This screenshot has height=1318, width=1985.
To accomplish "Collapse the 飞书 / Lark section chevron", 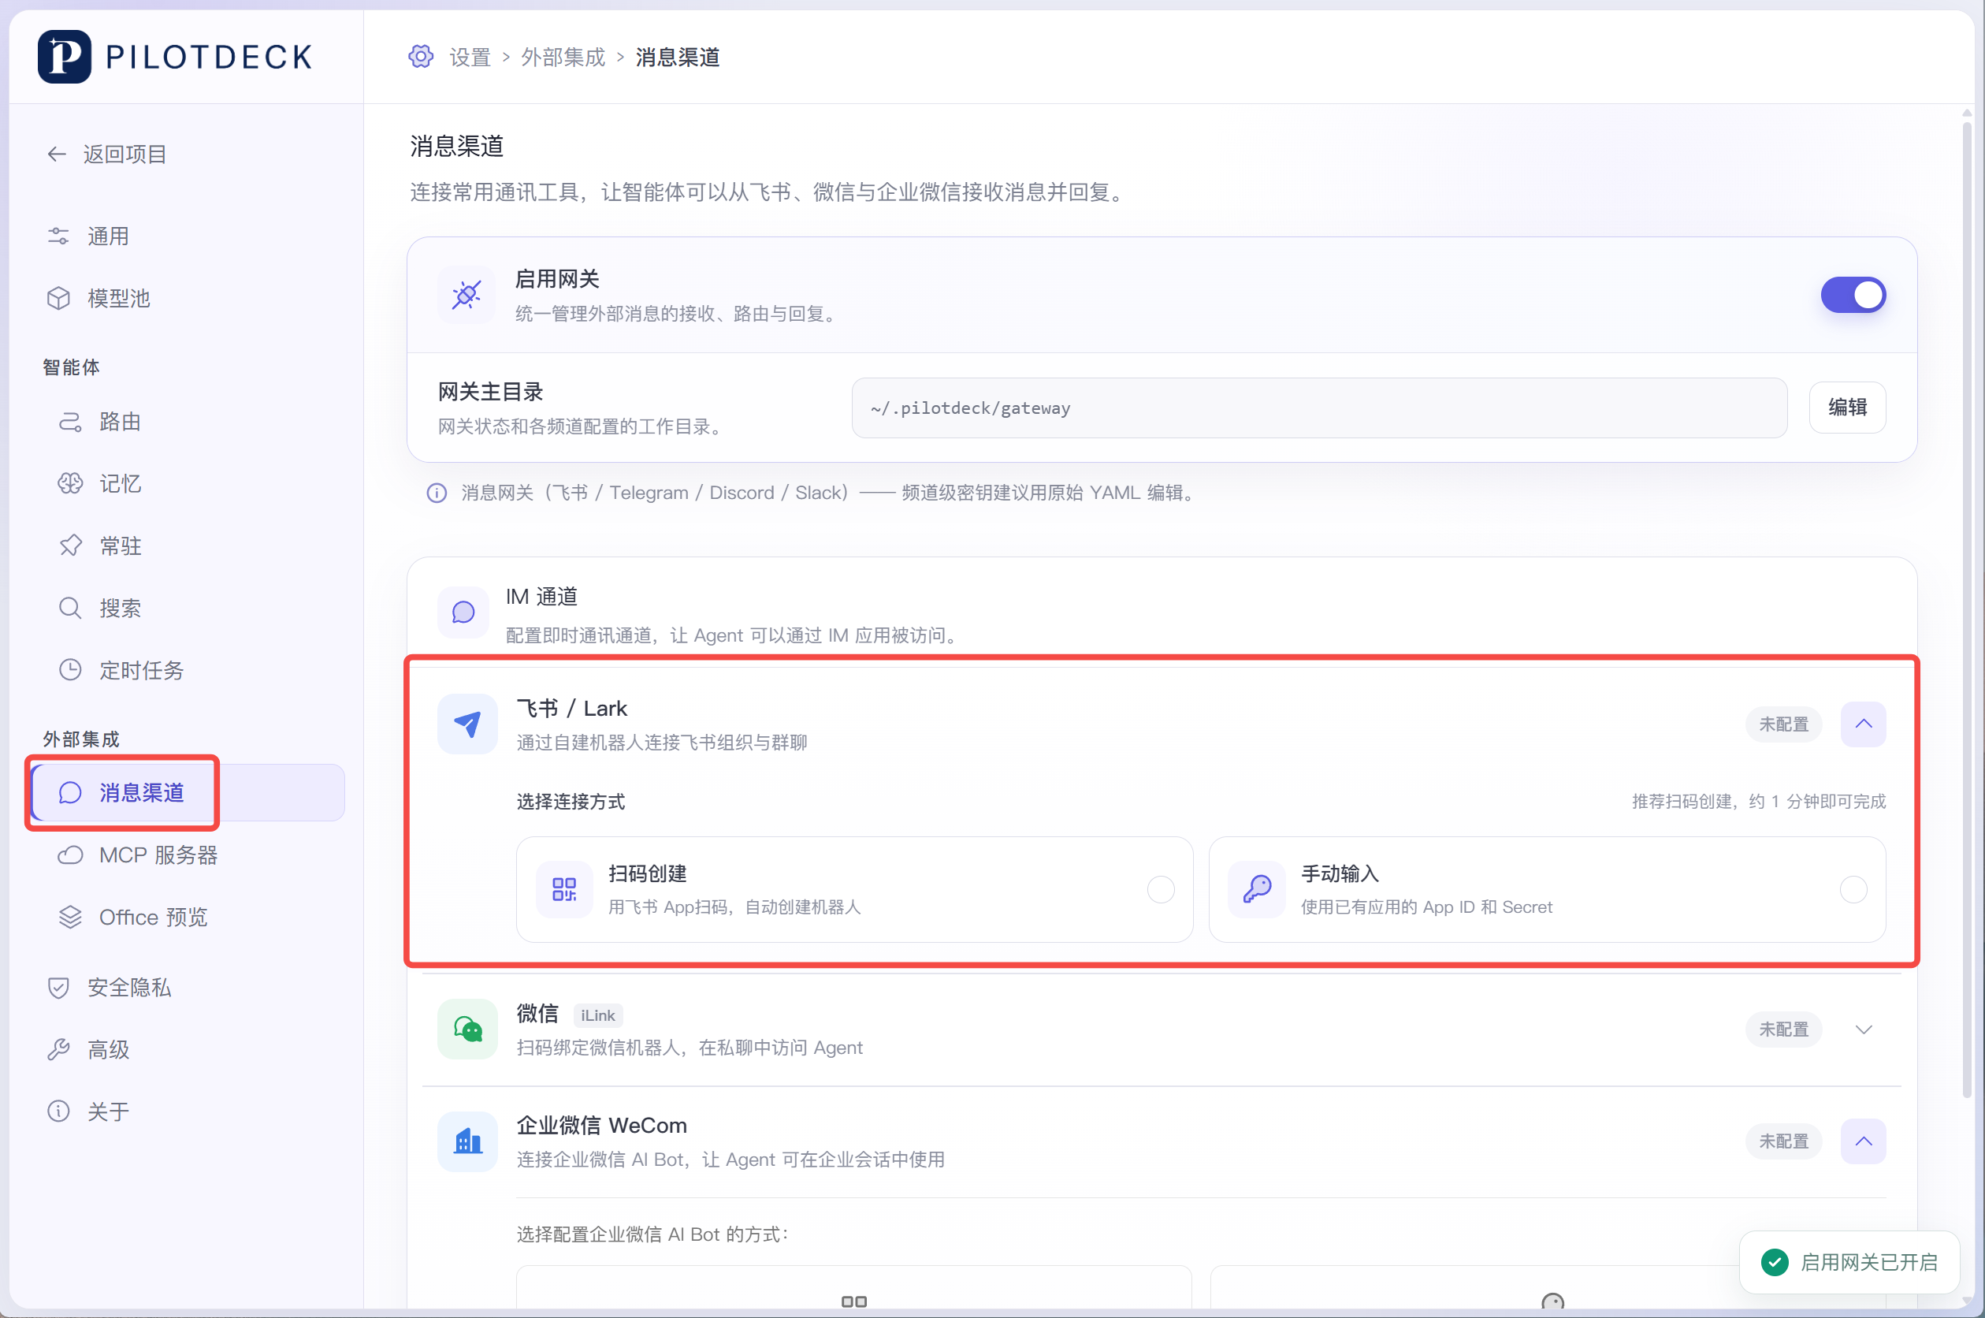I will click(x=1863, y=724).
